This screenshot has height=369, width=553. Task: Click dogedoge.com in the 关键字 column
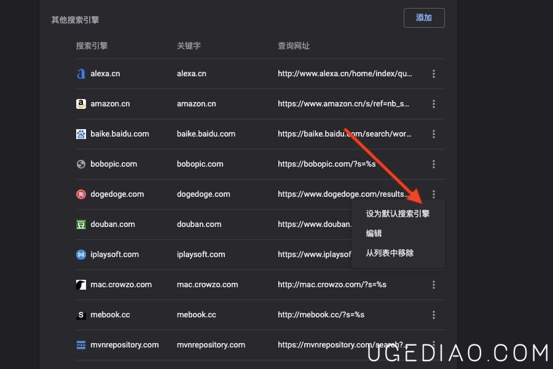click(x=203, y=194)
